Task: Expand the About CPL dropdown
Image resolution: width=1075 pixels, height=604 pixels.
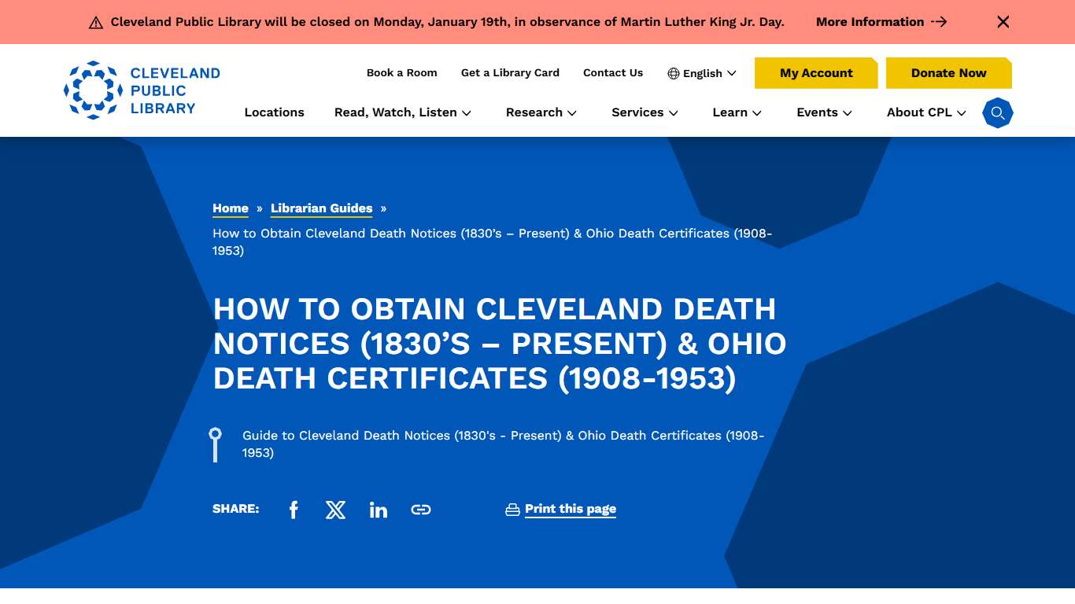Action: (925, 112)
